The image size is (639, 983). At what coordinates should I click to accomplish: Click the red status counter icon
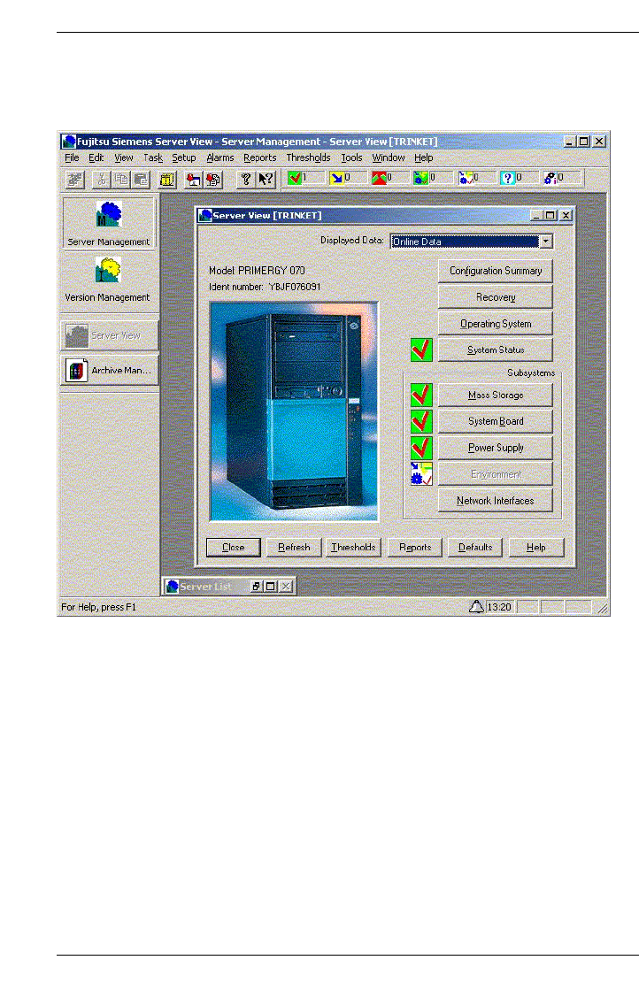click(379, 178)
